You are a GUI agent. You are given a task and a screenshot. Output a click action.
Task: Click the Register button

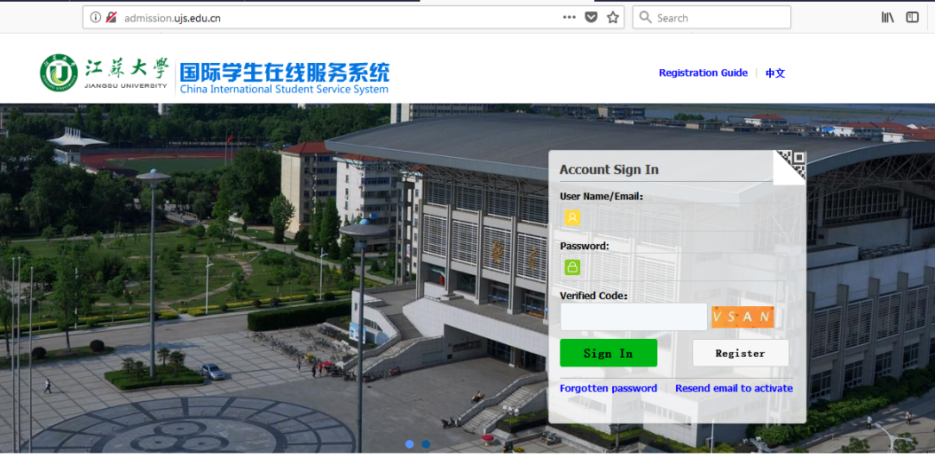740,353
